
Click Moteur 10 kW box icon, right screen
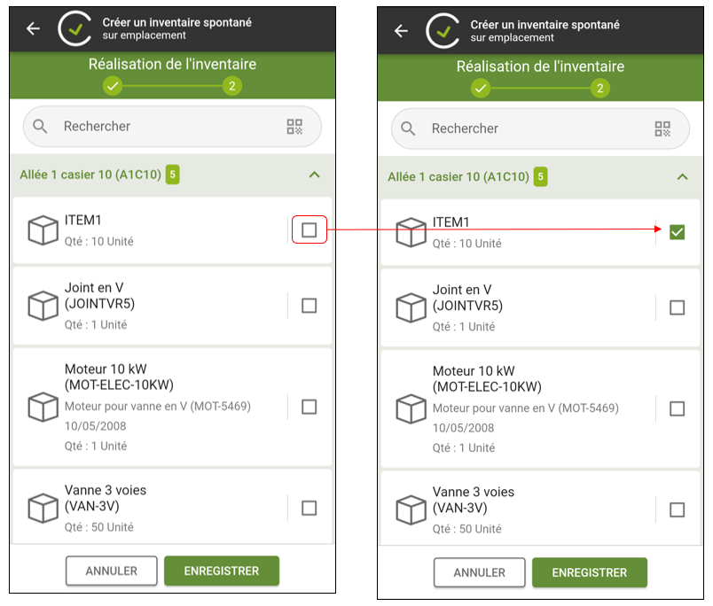(411, 408)
